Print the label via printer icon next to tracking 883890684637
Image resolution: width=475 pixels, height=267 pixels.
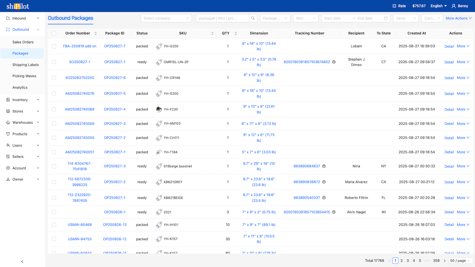coord(324,166)
